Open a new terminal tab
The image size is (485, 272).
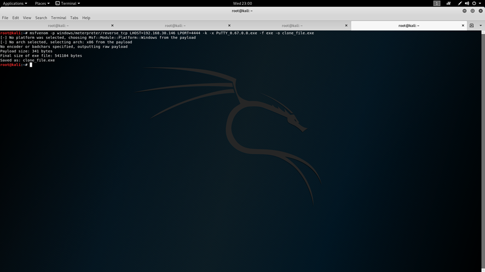(472, 26)
